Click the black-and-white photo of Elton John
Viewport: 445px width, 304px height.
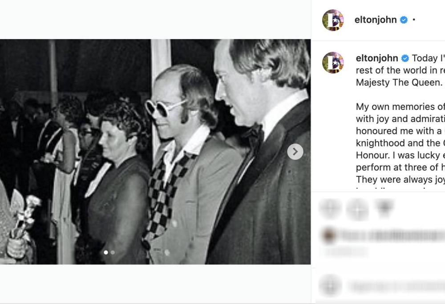tap(156, 151)
